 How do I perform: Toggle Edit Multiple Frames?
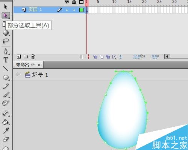tap(108, 57)
